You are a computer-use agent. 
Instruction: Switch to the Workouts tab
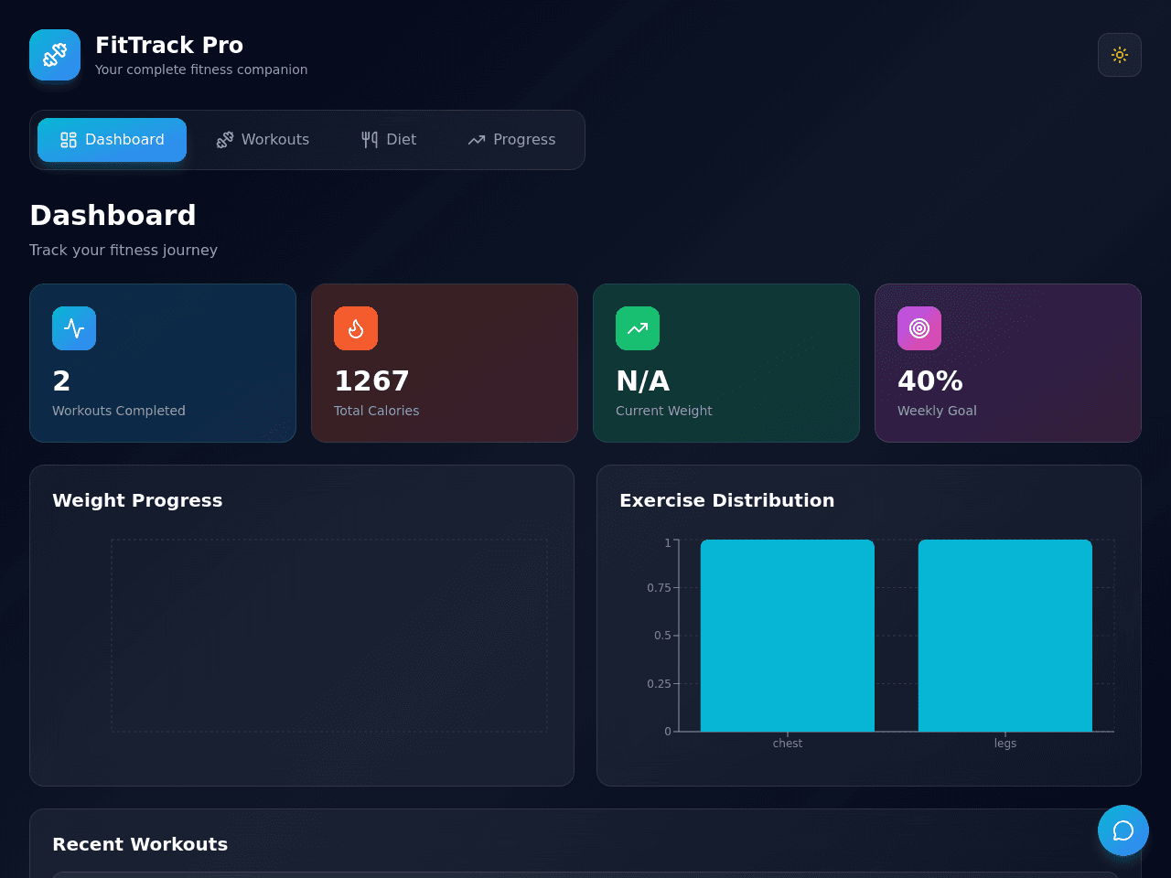pos(263,140)
